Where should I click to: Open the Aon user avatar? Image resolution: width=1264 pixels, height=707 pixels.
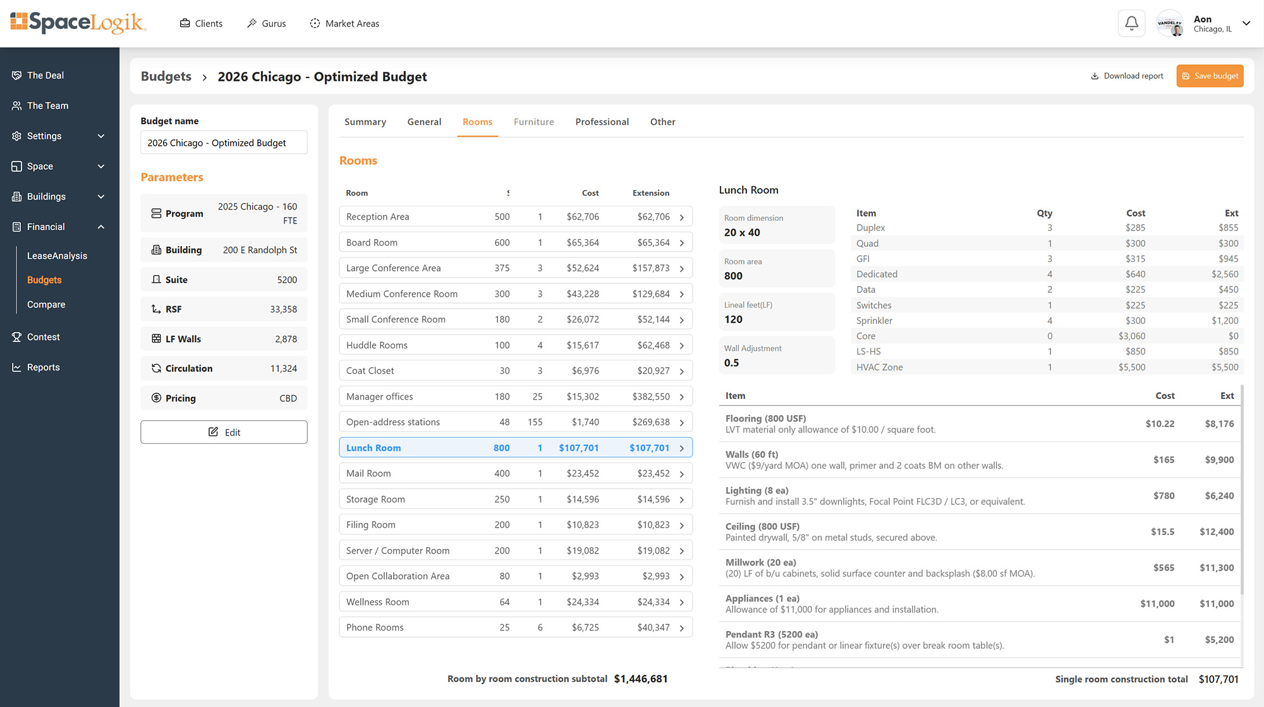click(1170, 24)
